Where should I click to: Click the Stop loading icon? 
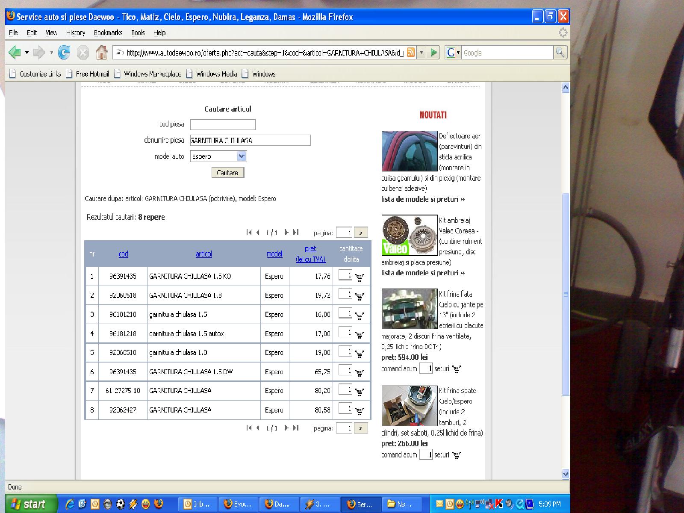[83, 53]
